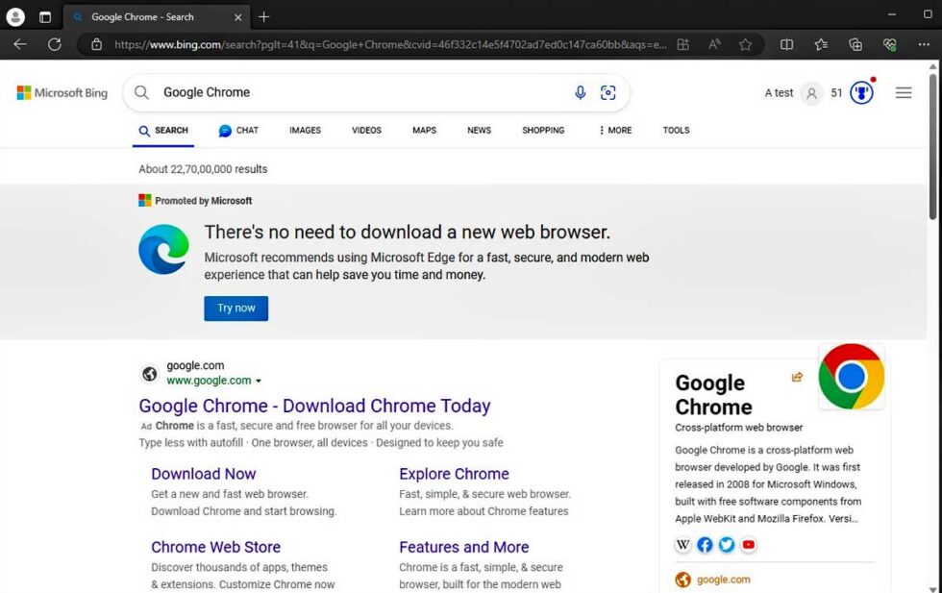Add this page to favorites with the star

[x=746, y=44]
